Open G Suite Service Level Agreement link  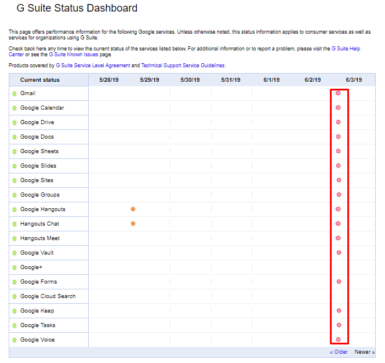(93, 66)
